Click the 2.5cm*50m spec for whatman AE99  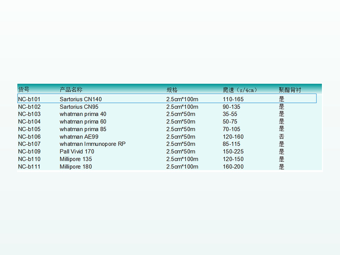[181, 137]
